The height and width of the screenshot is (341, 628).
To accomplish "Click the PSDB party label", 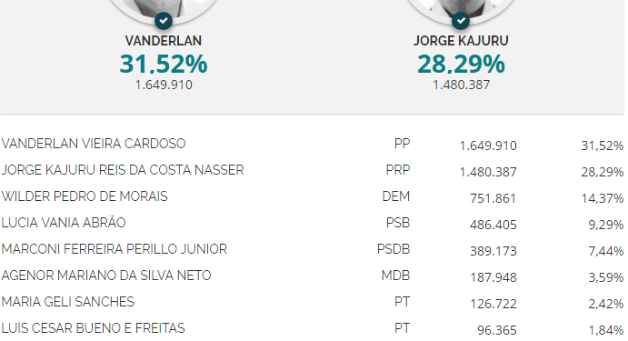I will point(394,249).
